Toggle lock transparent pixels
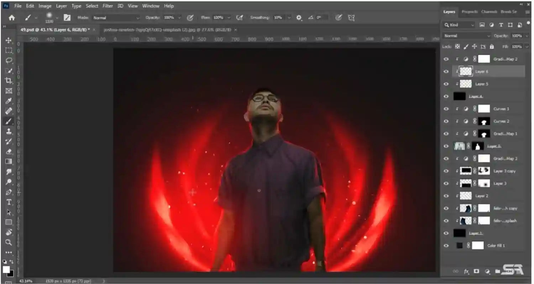Image resolution: width=534 pixels, height=284 pixels. [457, 47]
